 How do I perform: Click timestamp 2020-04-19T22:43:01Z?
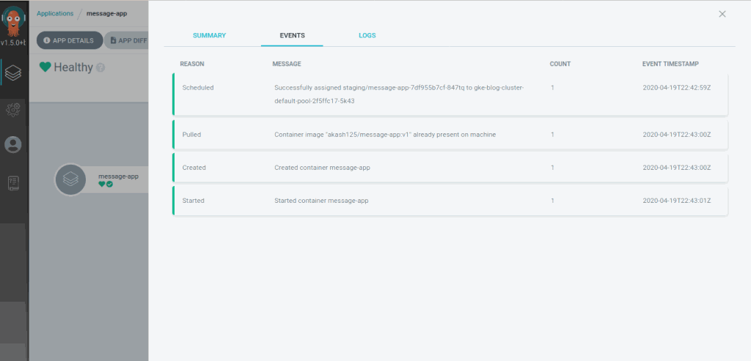[677, 201]
